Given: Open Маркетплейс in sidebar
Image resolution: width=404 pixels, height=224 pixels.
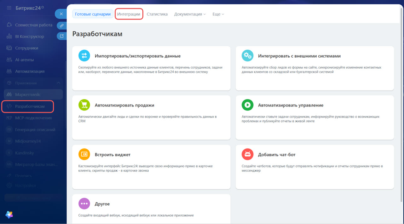Looking at the screenshot, I should 33,95.
